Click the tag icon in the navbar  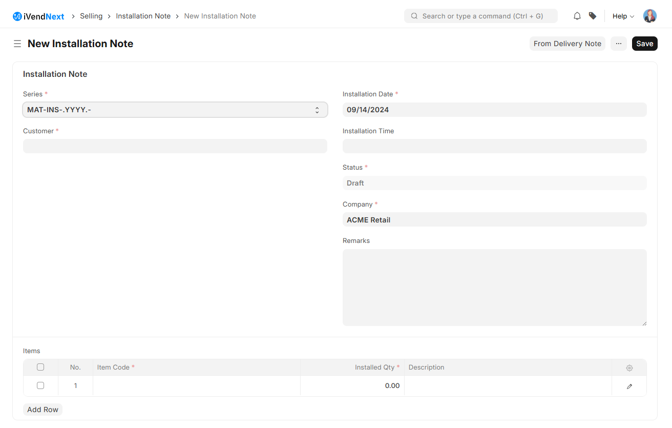point(593,16)
